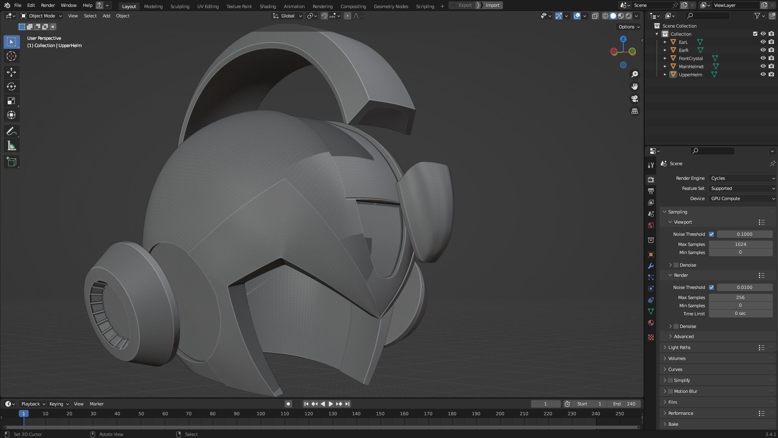Select the Scale tool

(11, 101)
